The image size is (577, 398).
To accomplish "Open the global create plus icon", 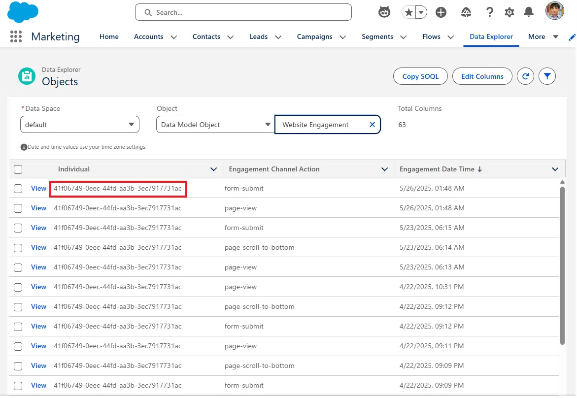I will tap(441, 12).
